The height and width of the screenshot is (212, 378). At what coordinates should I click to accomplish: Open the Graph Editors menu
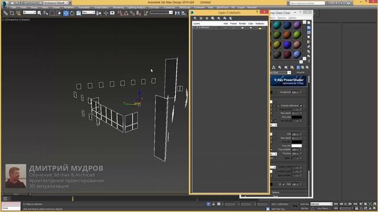pyautogui.click(x=101, y=8)
